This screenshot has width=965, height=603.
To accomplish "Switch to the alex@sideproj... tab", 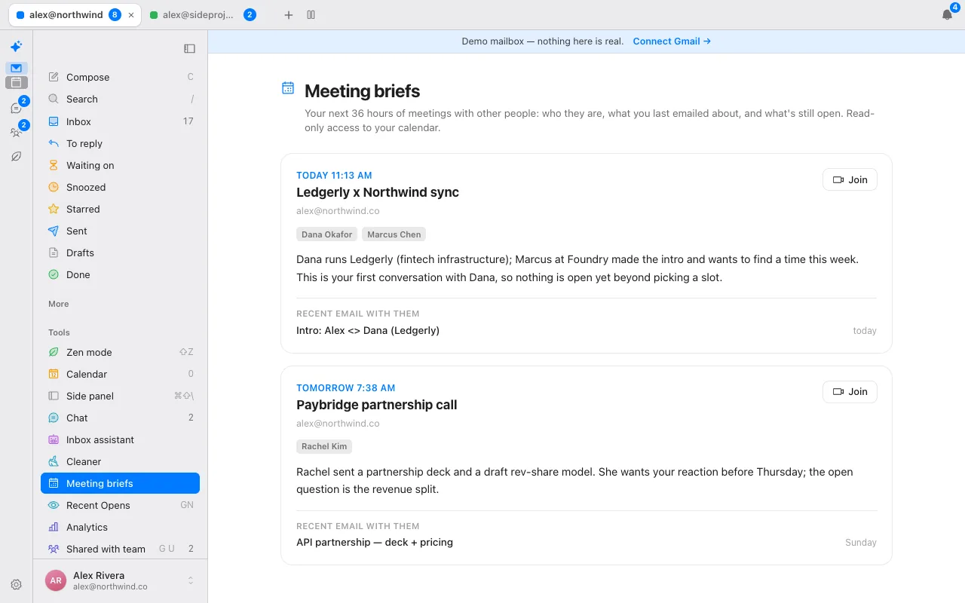I will click(x=204, y=15).
